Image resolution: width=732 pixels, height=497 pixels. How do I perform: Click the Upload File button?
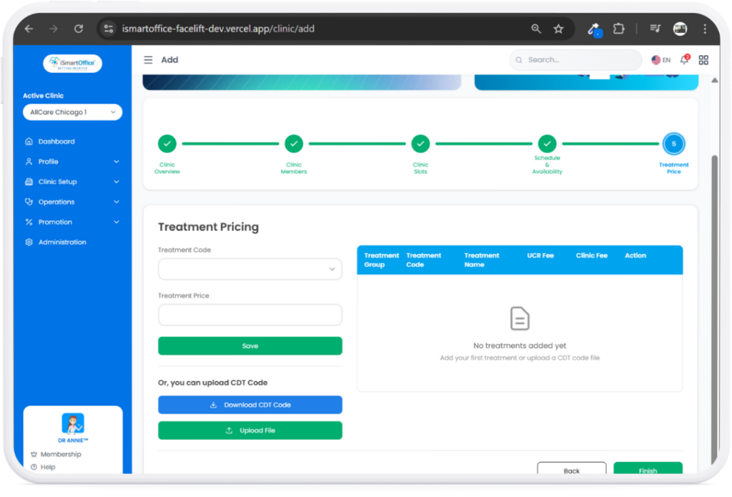coord(249,430)
